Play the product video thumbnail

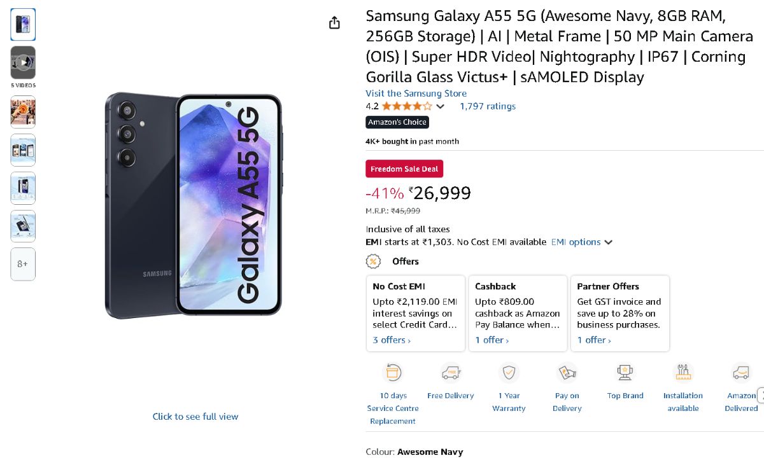coord(23,62)
